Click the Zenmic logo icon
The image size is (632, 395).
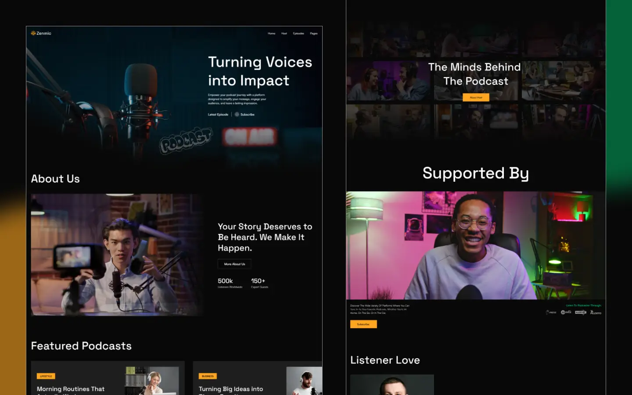(x=33, y=33)
